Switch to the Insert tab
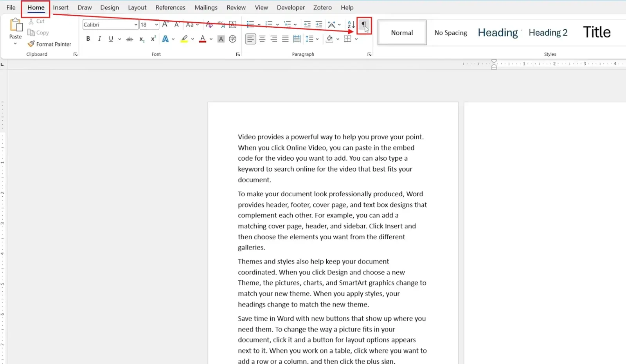The image size is (626, 364). point(61,7)
